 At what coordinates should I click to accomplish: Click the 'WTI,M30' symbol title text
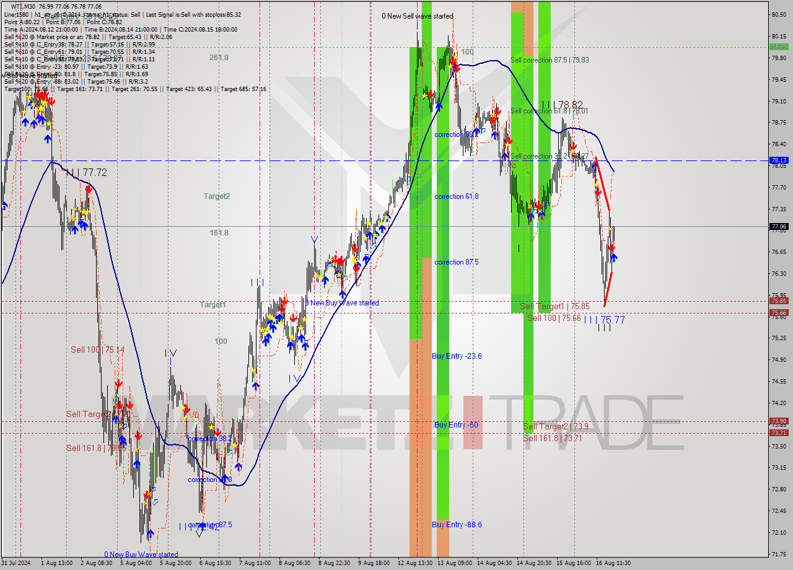(24, 6)
